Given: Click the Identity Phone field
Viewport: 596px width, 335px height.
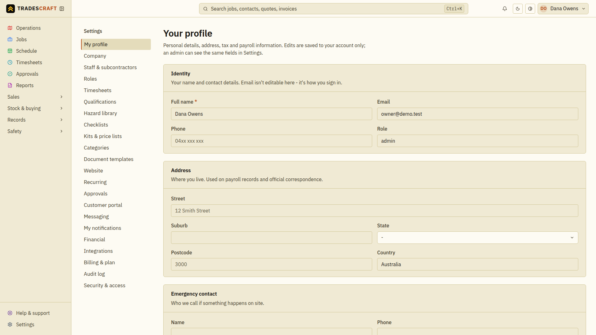Looking at the screenshot, I should pyautogui.click(x=271, y=141).
